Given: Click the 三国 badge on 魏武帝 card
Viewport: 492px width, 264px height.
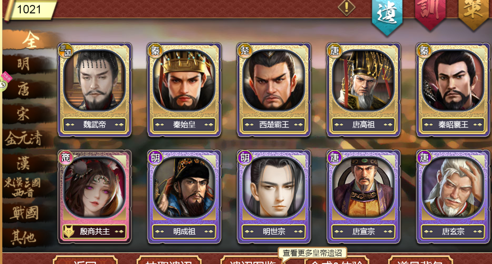Looking at the screenshot, I should pyautogui.click(x=66, y=51).
